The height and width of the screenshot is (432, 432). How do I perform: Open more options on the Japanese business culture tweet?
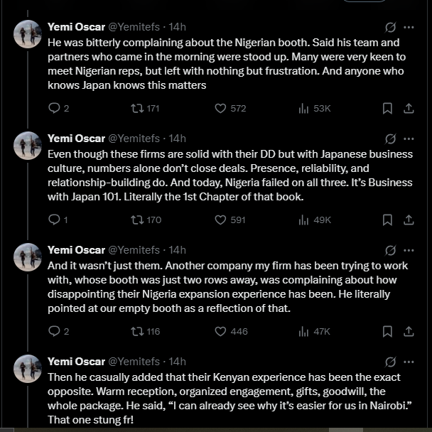click(409, 139)
